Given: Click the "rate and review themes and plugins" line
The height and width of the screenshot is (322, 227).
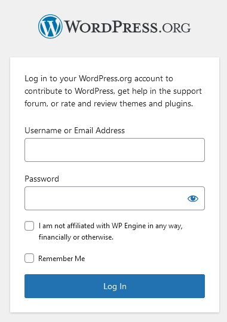Looking at the screenshot, I should pyautogui.click(x=127, y=103).
